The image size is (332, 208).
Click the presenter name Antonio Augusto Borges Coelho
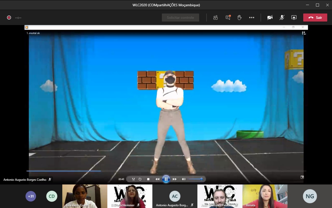(x=25, y=180)
